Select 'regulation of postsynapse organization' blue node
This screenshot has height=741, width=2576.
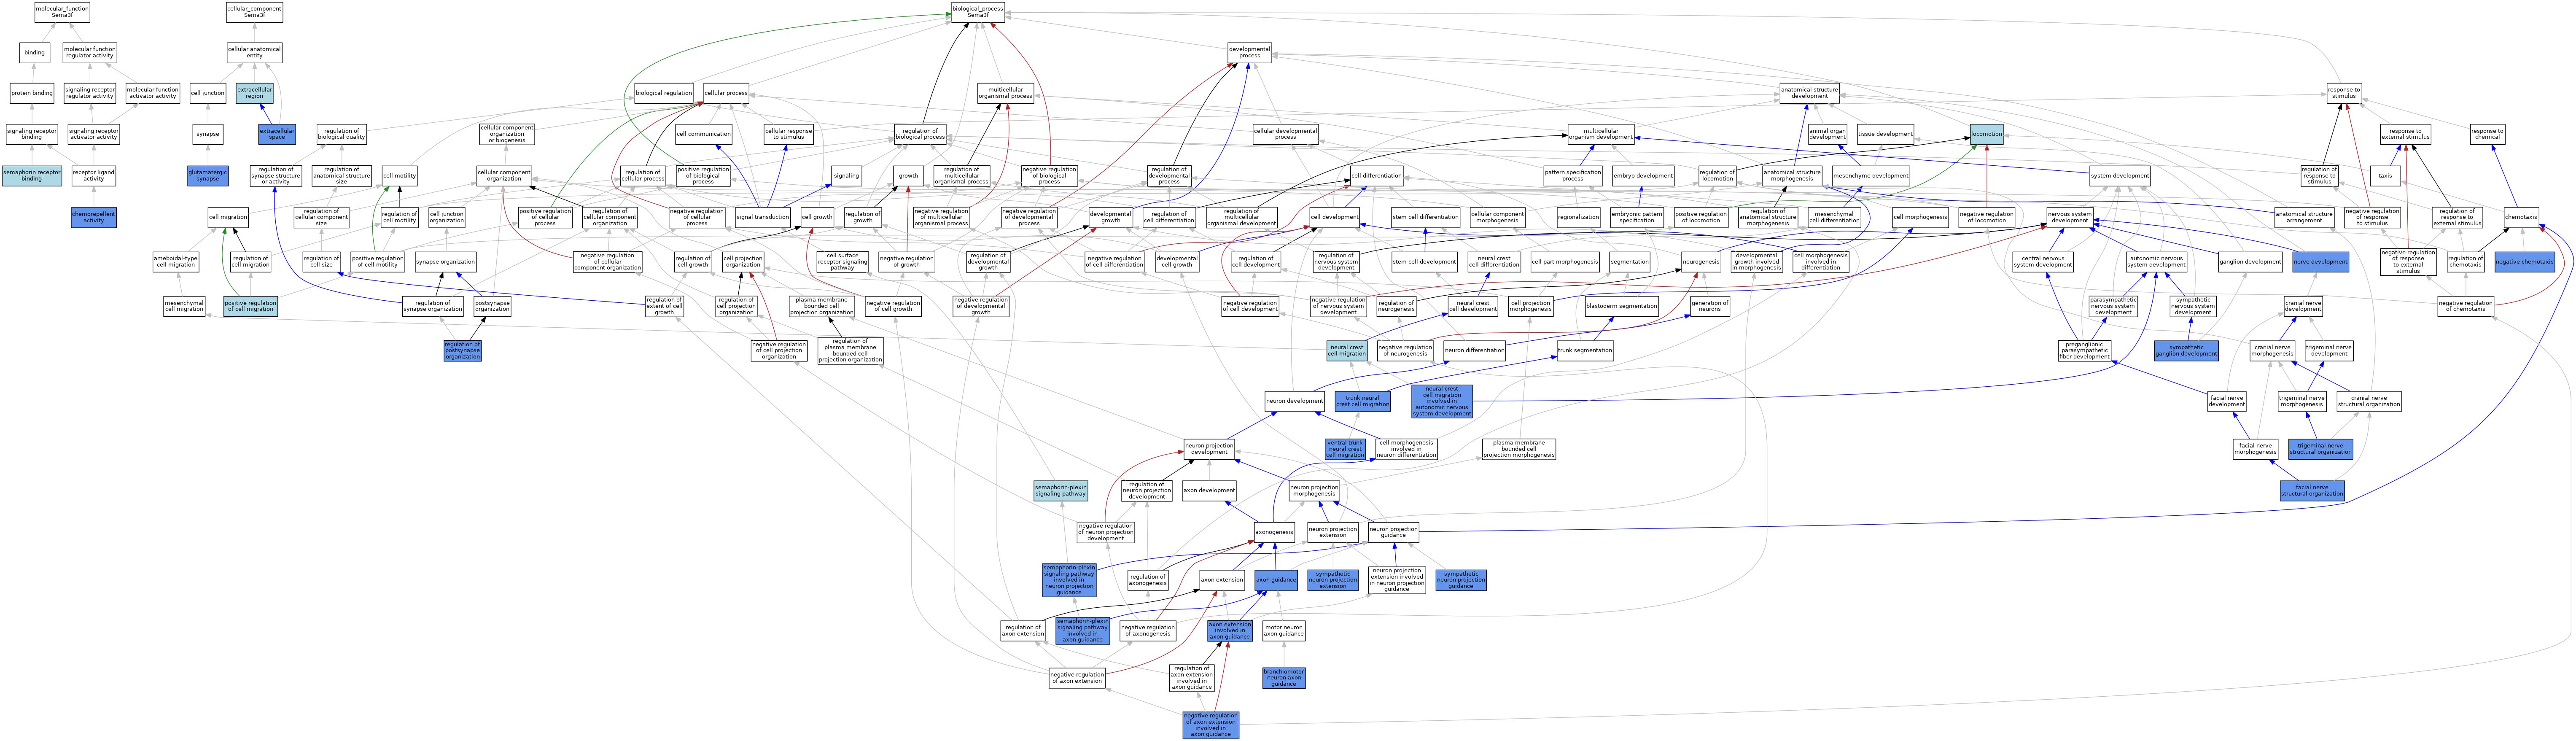(x=462, y=350)
